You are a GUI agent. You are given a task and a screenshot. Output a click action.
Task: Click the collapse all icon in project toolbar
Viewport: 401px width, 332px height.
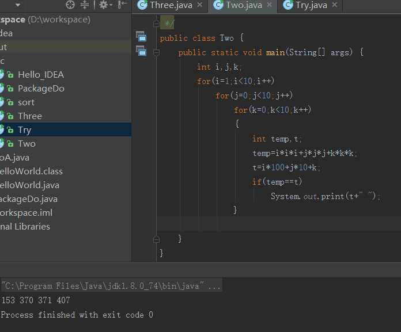tap(84, 5)
